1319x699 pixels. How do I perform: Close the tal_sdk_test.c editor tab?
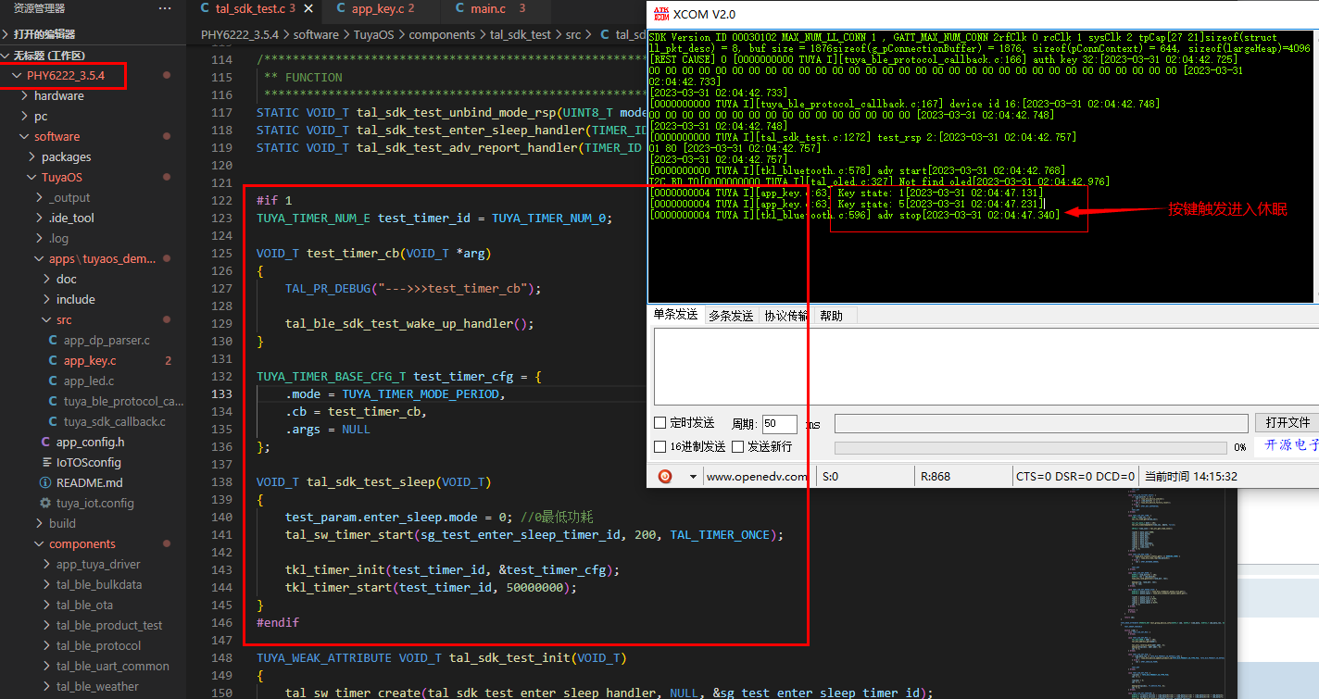click(x=308, y=8)
